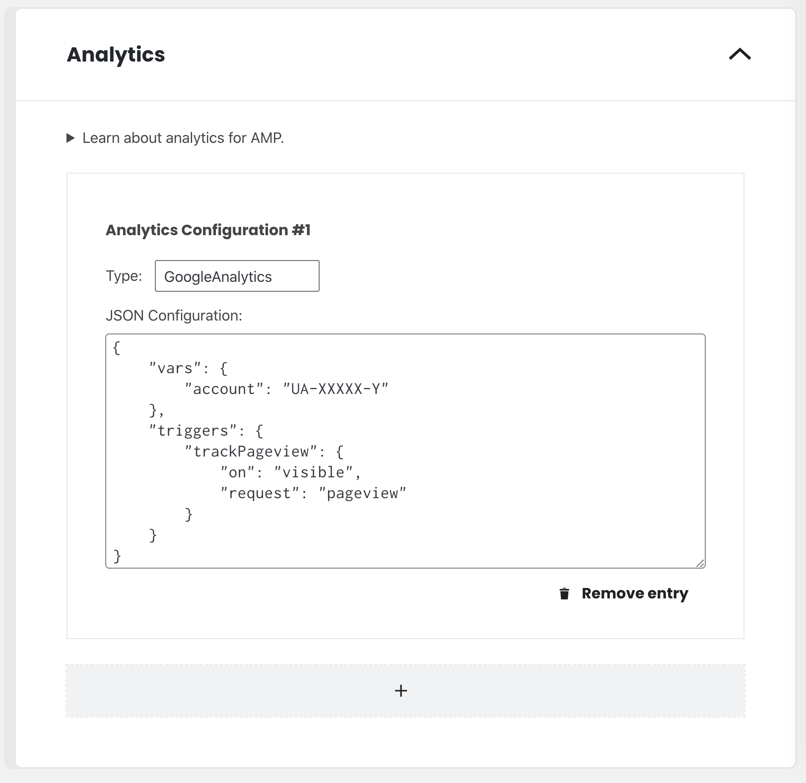Click the "vars" line in JSON
Image resolution: width=806 pixels, height=783 pixels.
click(189, 368)
